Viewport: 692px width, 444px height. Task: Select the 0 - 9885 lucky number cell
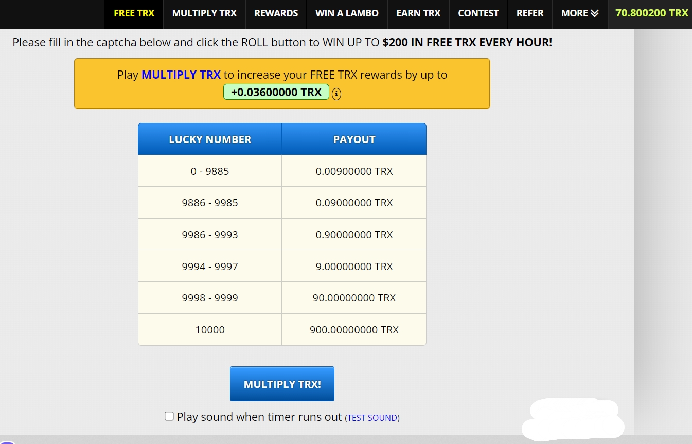(x=210, y=171)
